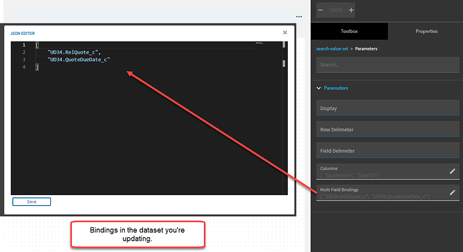Screen dimensions: 463x252
Task: Click the zoom in plus icon
Action: pos(351,10)
